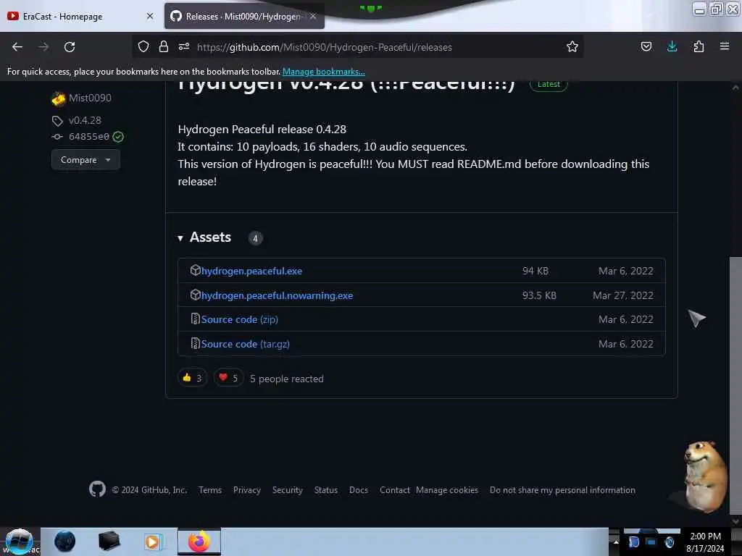
Task: Open the extensions puzzle icon
Action: pyautogui.click(x=699, y=47)
